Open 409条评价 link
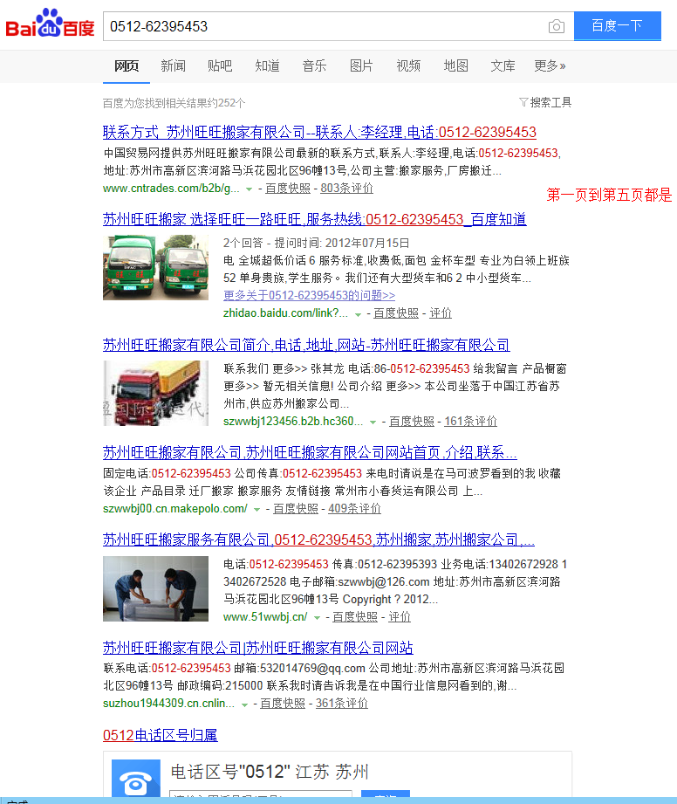677x804 pixels. (x=354, y=508)
